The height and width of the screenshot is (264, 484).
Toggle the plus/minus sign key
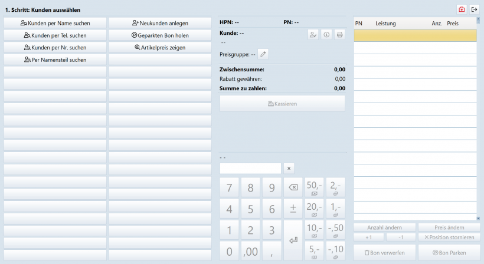pyautogui.click(x=293, y=209)
